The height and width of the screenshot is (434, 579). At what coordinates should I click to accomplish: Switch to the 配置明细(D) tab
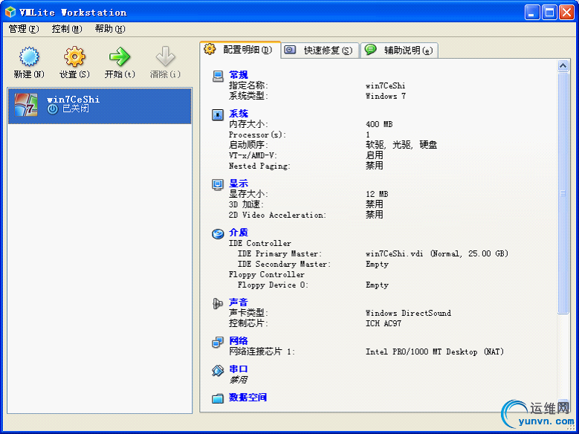[x=240, y=50]
